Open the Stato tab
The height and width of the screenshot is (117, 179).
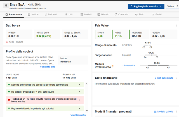click(x=140, y=15)
